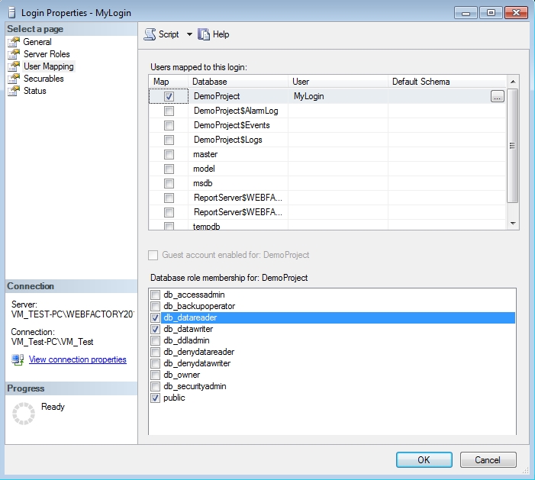Select the db_accessadmin role row

click(x=194, y=295)
